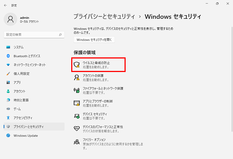Open ファミリー オプション entry

click(108, 144)
